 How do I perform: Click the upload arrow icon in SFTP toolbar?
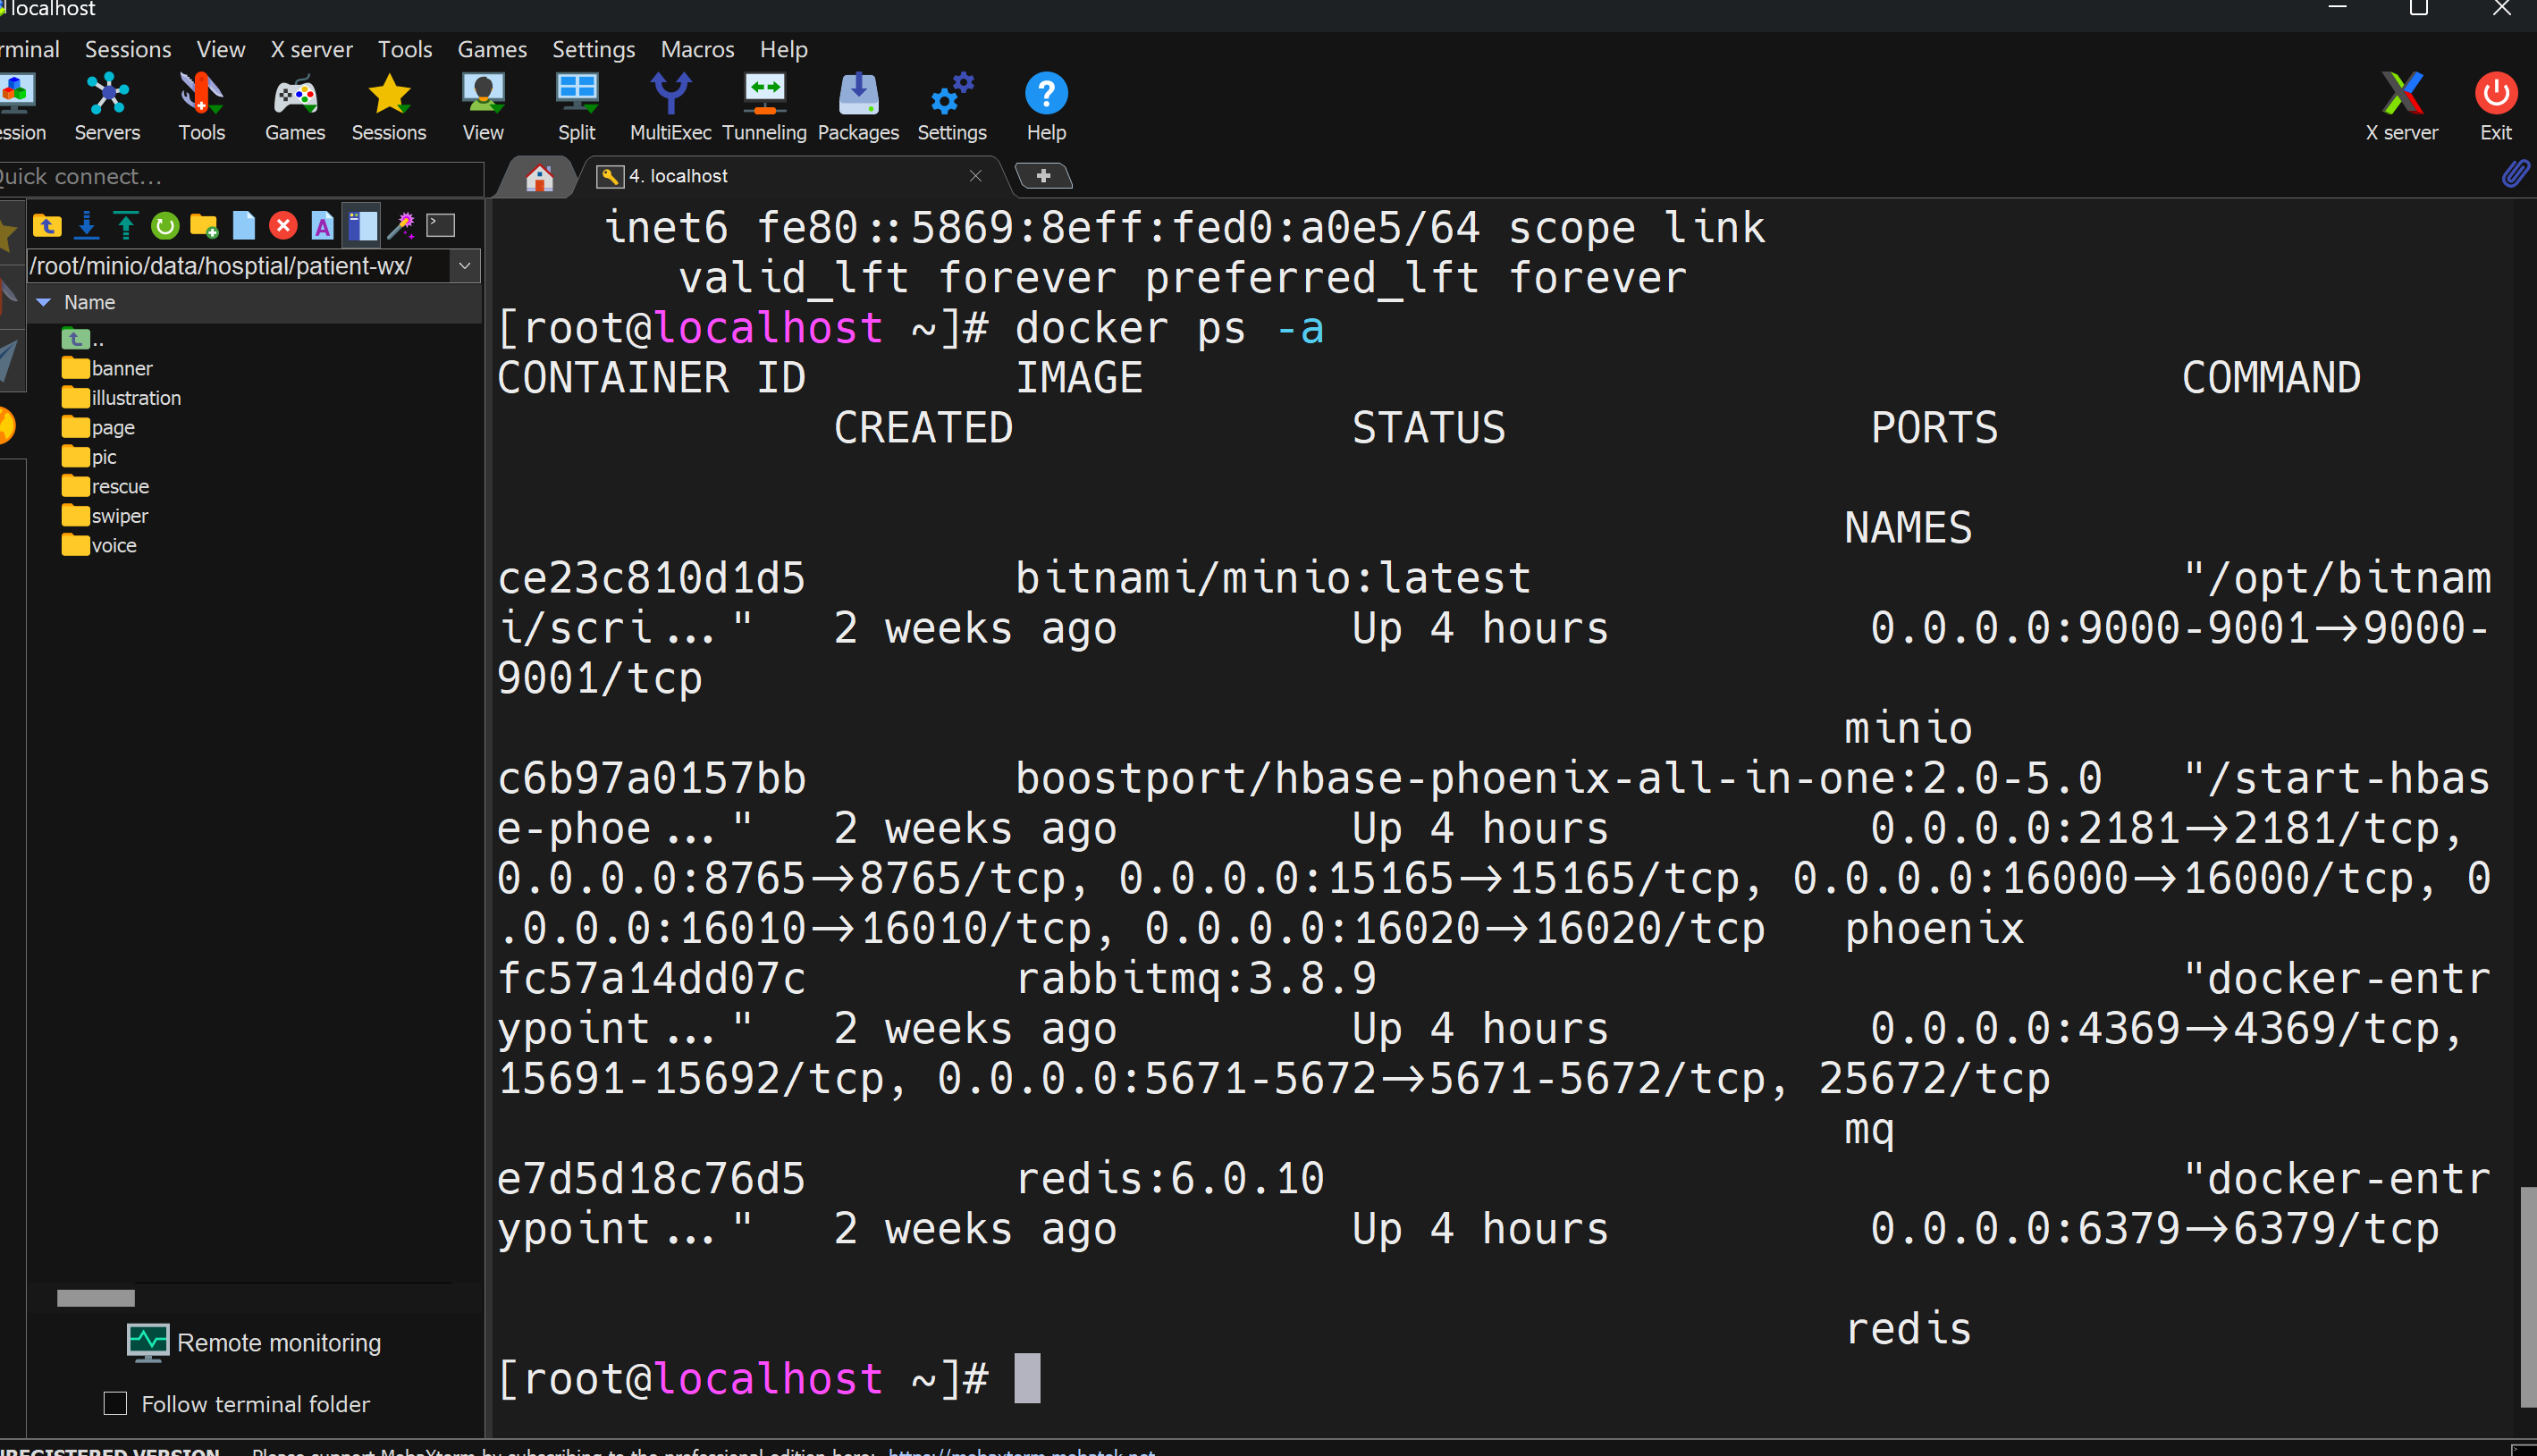tap(126, 226)
